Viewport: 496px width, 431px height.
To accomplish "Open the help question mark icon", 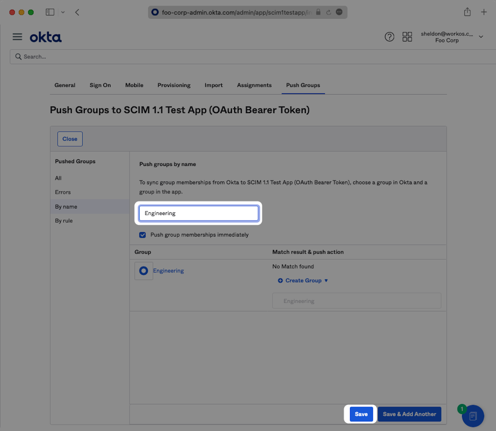I will [389, 37].
